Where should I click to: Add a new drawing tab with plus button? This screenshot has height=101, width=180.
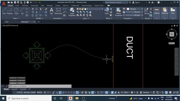39,22
